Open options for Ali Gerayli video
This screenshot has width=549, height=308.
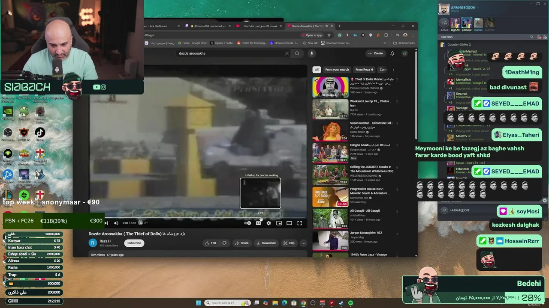pyautogui.click(x=397, y=211)
